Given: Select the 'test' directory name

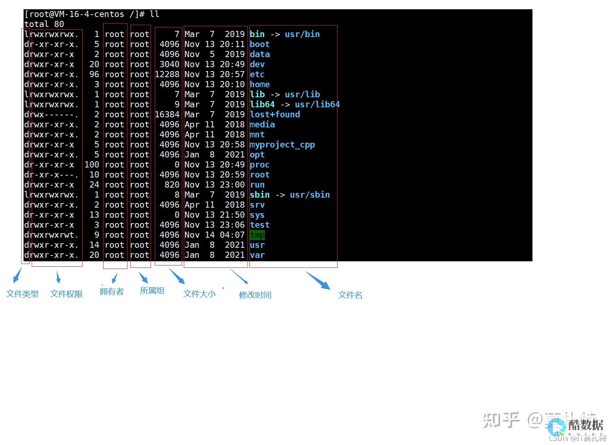Looking at the screenshot, I should tap(259, 225).
